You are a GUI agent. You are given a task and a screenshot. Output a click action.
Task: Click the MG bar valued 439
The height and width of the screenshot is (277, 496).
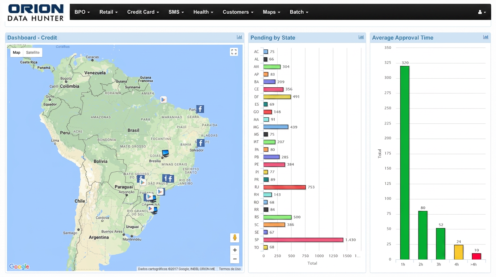pos(276,127)
